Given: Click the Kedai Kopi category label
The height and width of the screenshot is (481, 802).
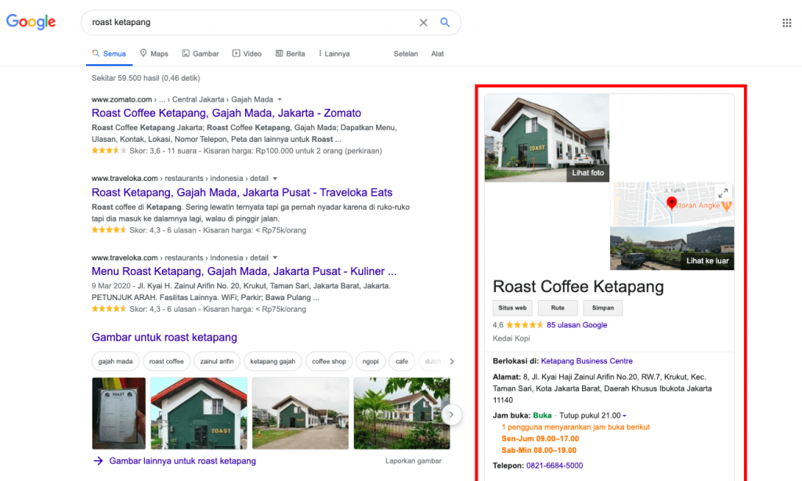Looking at the screenshot, I should click(x=511, y=338).
